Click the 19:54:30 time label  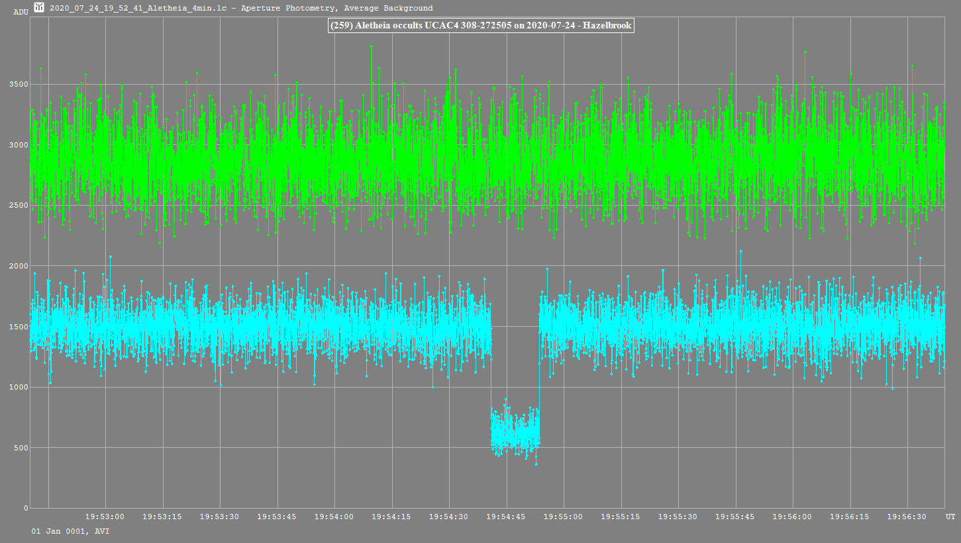pos(449,517)
